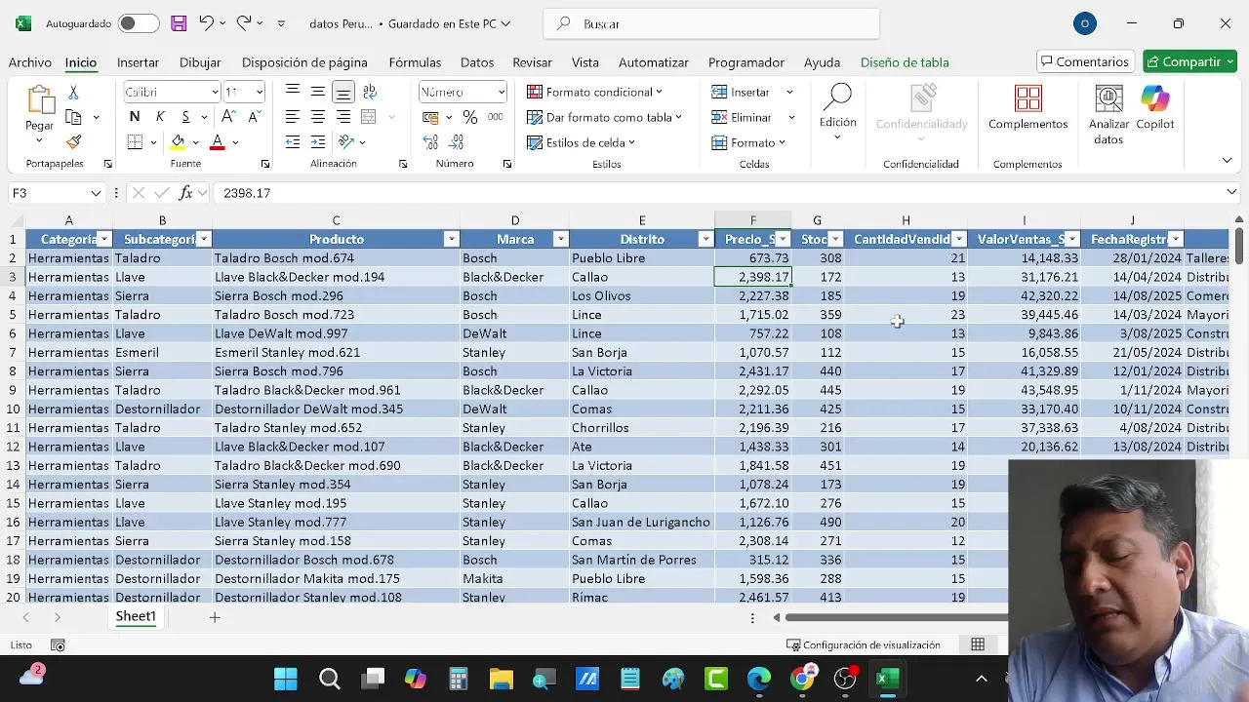Open the Marca column filter dropdown
This screenshot has height=702, width=1249.
point(560,239)
